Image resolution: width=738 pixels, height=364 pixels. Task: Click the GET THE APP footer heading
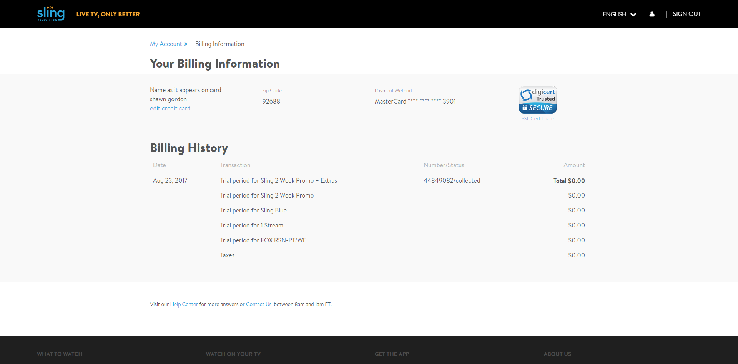click(392, 354)
